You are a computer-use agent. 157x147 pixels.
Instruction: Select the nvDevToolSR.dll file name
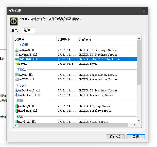click(x=30, y=95)
